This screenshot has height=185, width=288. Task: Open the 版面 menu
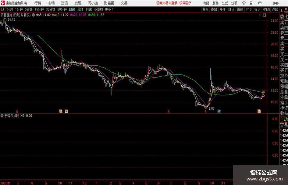click(x=215, y=3)
